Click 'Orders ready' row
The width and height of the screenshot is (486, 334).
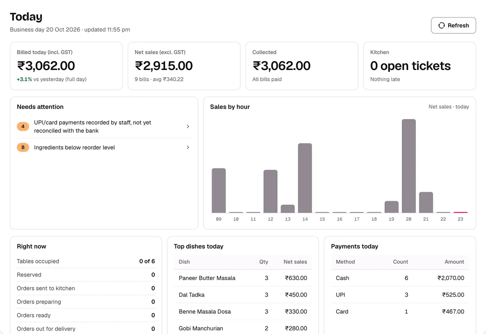pos(86,315)
